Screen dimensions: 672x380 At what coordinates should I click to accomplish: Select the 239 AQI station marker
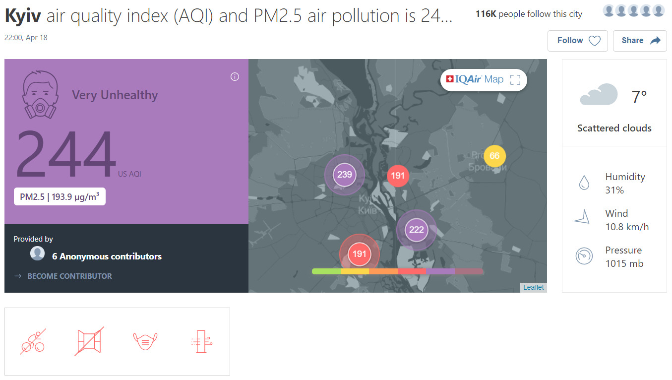click(344, 175)
